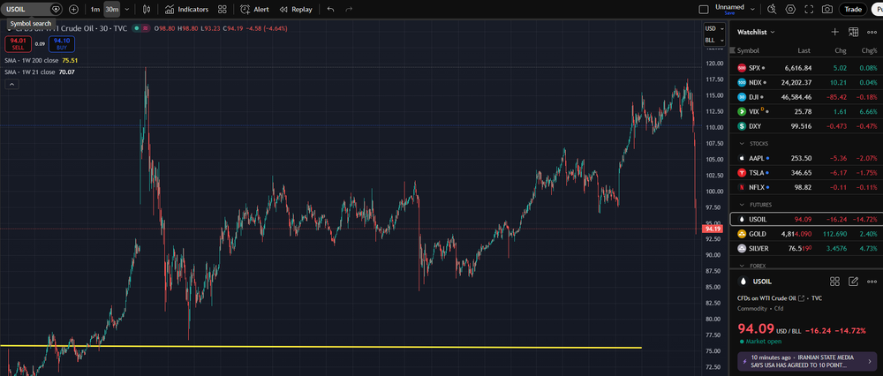Click the compare or add symbol plus icon
The image size is (883, 376).
[74, 9]
